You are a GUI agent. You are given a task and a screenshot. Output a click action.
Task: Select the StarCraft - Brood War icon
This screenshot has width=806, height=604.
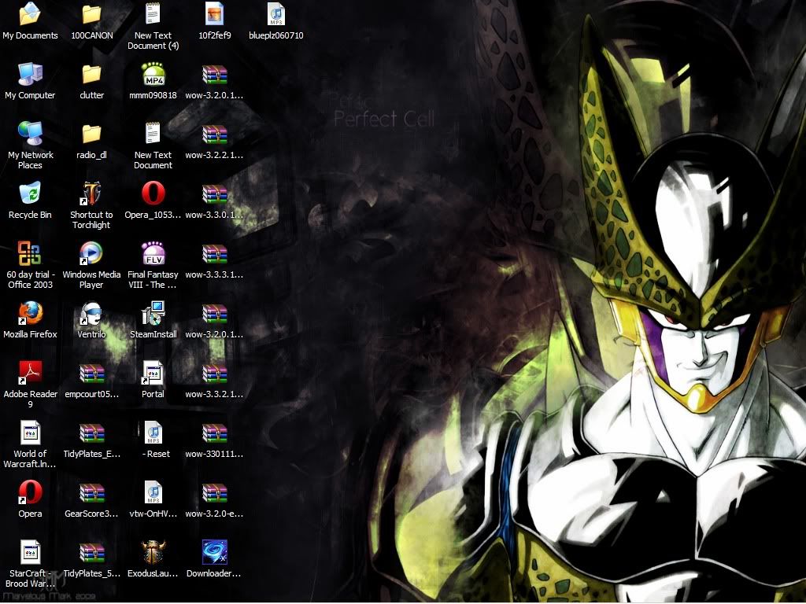(x=30, y=553)
